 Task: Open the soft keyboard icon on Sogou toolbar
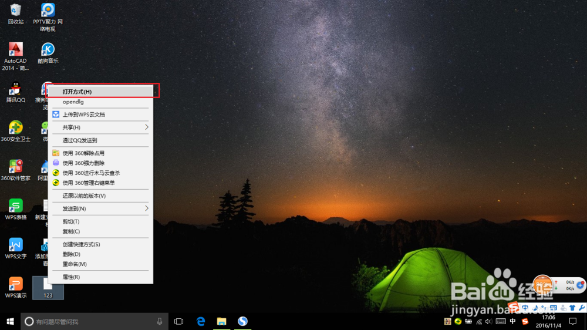(554, 308)
